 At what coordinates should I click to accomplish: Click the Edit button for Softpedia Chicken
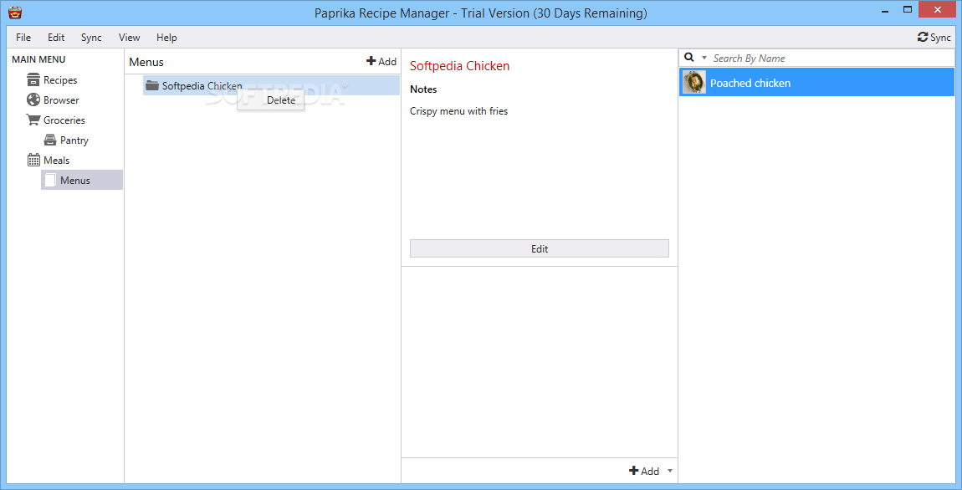pos(539,248)
